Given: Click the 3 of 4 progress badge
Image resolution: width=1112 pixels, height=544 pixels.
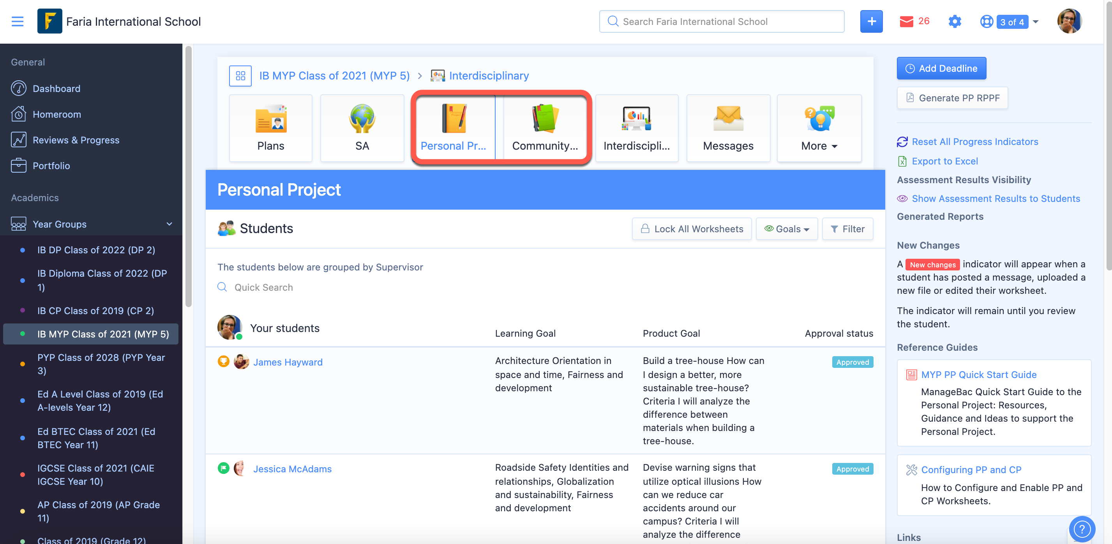Looking at the screenshot, I should click(1012, 21).
